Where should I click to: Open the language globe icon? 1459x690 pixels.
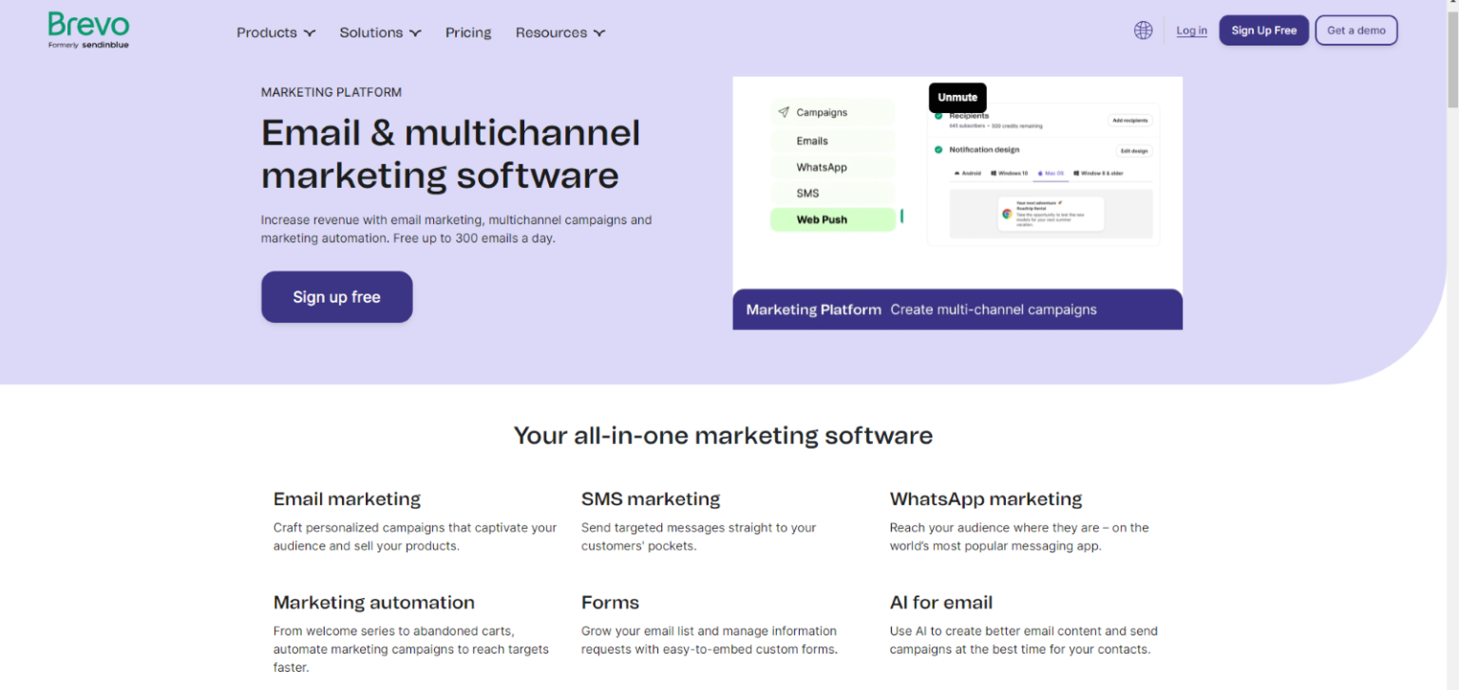(x=1143, y=29)
